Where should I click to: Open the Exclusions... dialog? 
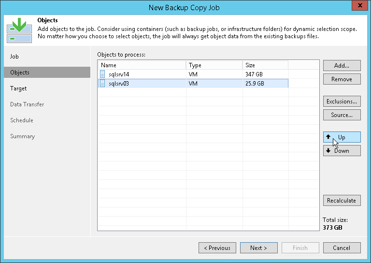[x=342, y=102]
